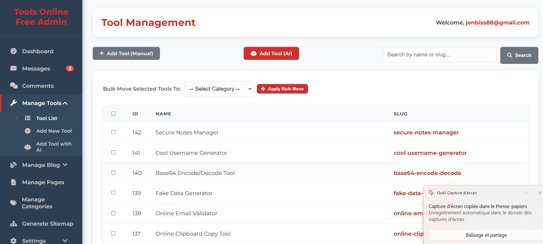Screen dimensions: 543x244
Task: Open the capture notification options ellipsis
Action: (526, 193)
